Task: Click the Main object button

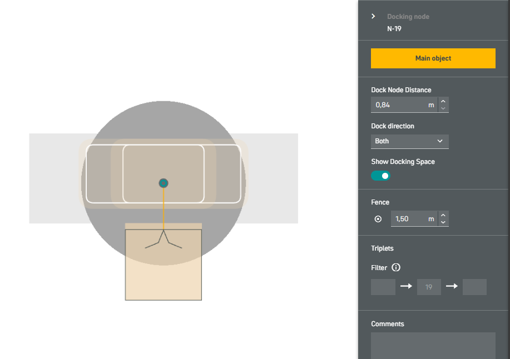Action: pos(433,58)
